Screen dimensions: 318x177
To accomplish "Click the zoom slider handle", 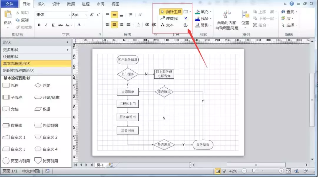I will 253,171.
